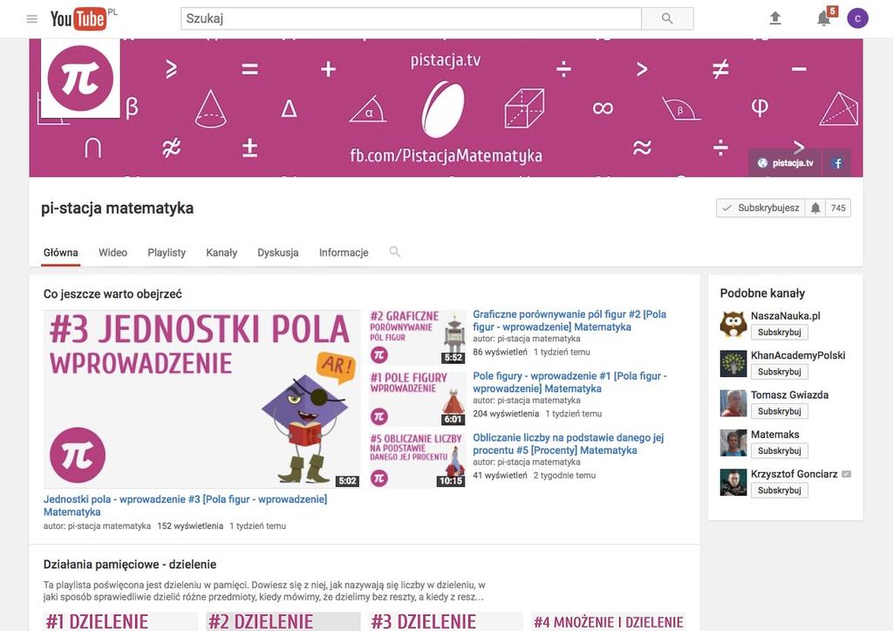Open the Informacje tab
The height and width of the screenshot is (631, 893).
click(x=344, y=252)
